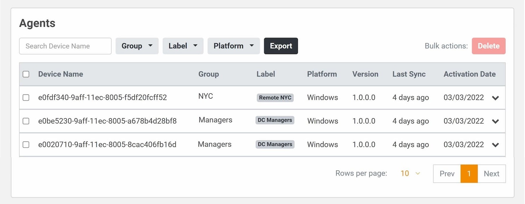Click device name e0be5230-9aff-11ec-8005-a678b4d28bf8

tap(107, 121)
